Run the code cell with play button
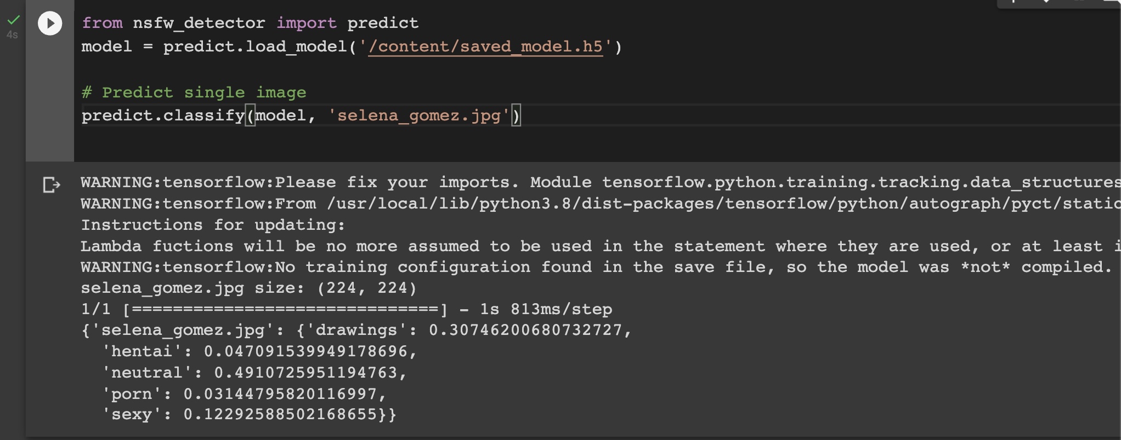1121x440 pixels. pos(50,24)
